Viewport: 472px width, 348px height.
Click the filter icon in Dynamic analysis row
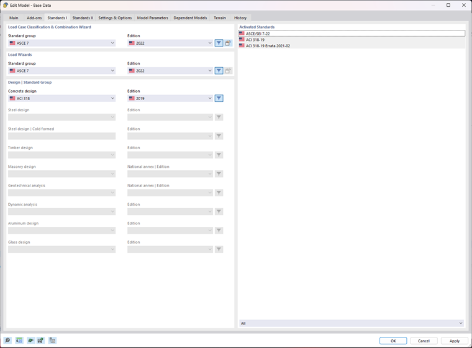(x=219, y=211)
